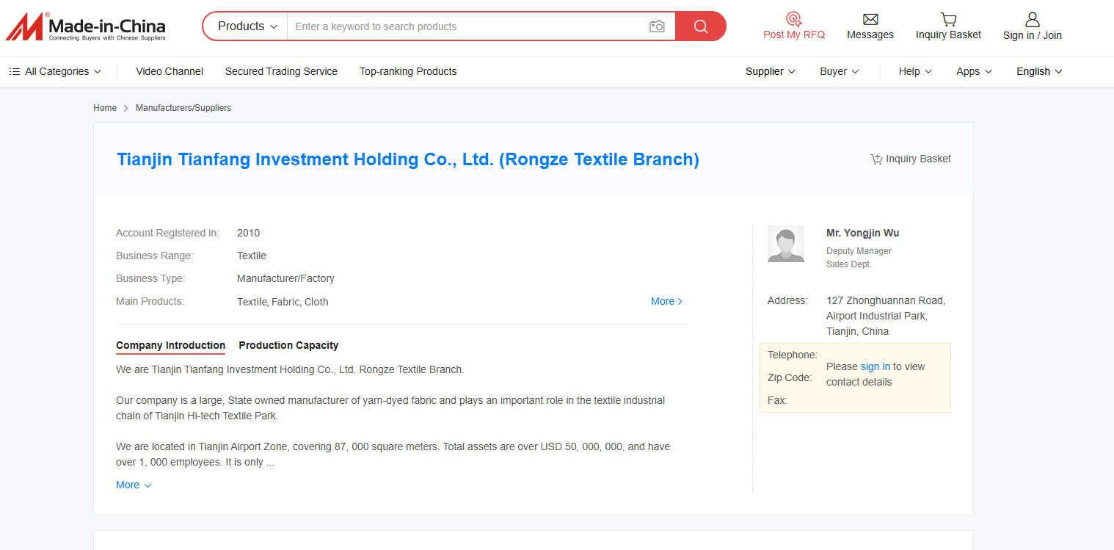Click the Made-in-China logo
1114x550 pixels.
85,26
